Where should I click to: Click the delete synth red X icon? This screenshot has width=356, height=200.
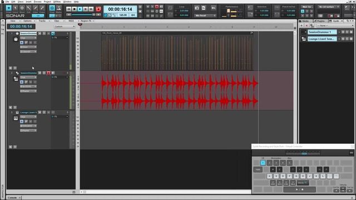tap(306, 26)
